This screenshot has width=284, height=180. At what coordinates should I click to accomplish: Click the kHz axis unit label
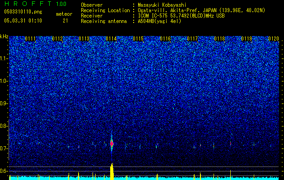(4, 36)
